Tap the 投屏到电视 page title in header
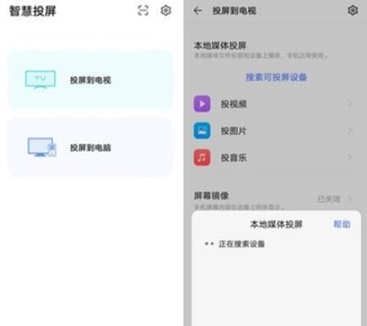The image size is (367, 326). 235,11
